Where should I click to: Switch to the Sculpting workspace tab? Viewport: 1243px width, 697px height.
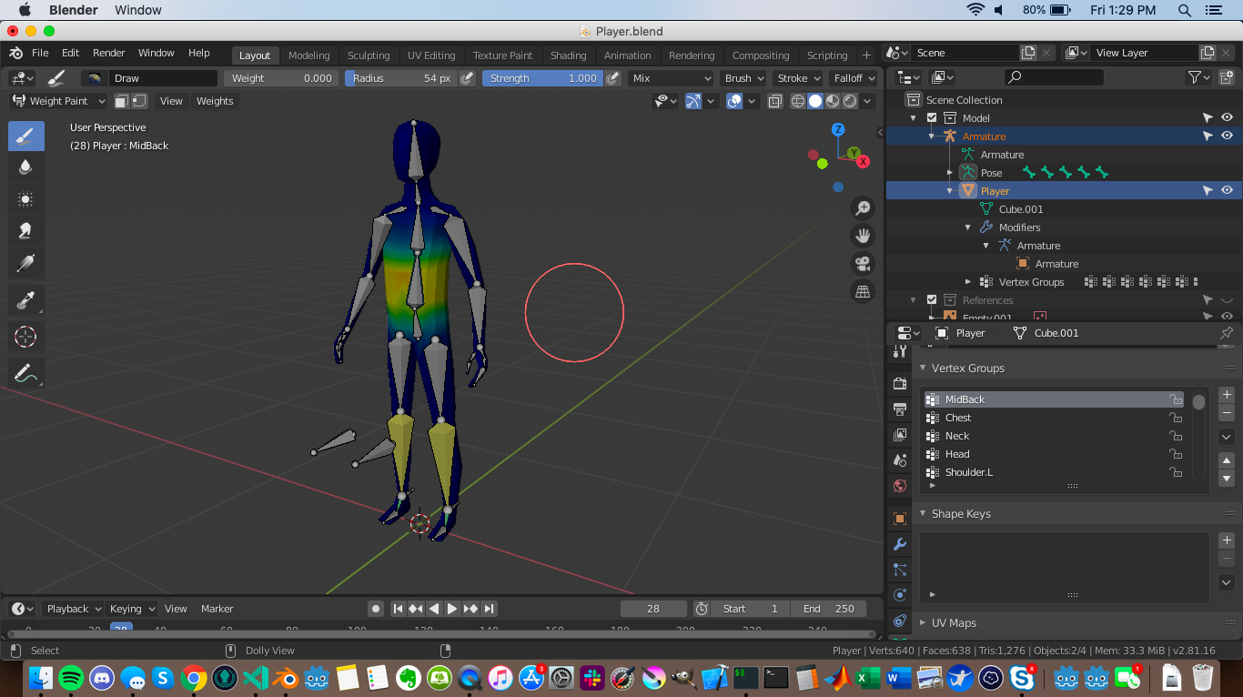(369, 56)
